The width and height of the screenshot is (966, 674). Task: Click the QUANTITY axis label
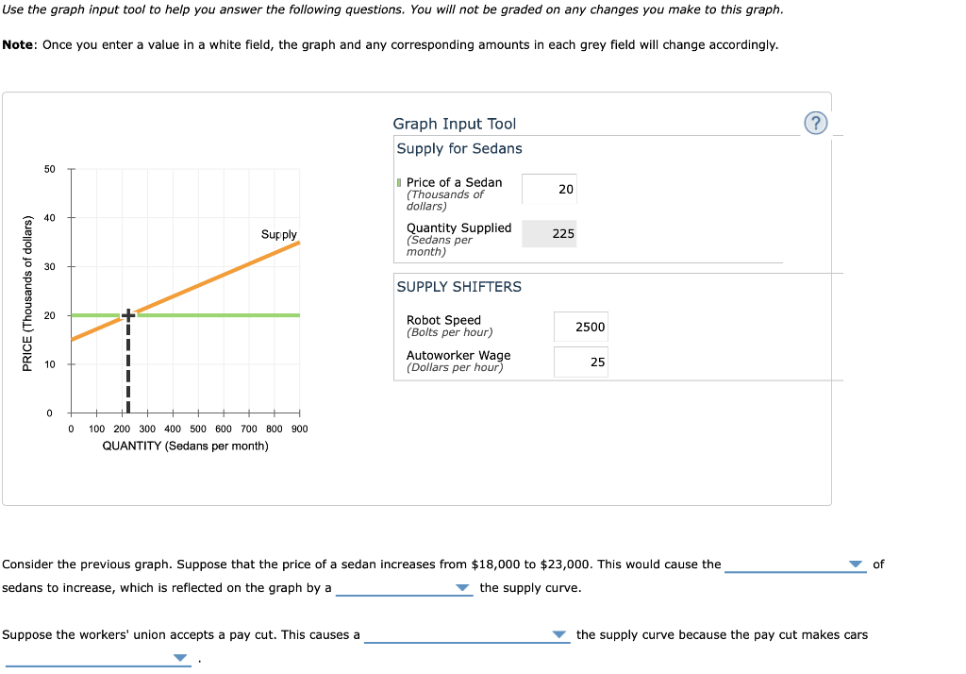(184, 446)
